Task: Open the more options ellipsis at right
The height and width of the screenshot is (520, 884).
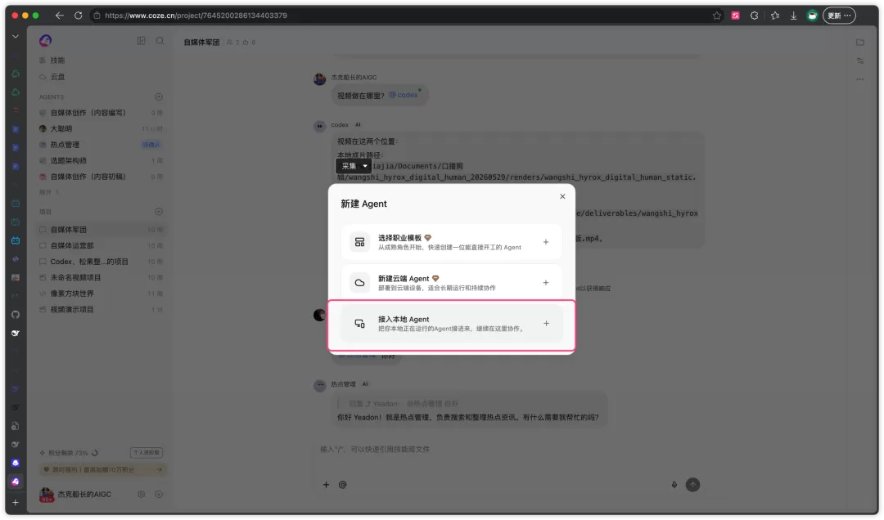Action: [859, 79]
